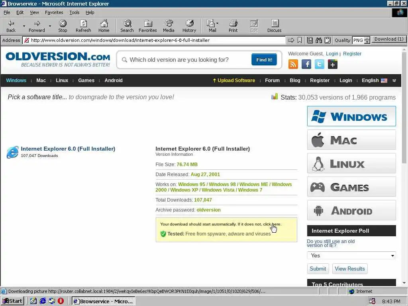Open the Back history dropdown arrow
This screenshot has width=408, height=306.
[24, 26]
